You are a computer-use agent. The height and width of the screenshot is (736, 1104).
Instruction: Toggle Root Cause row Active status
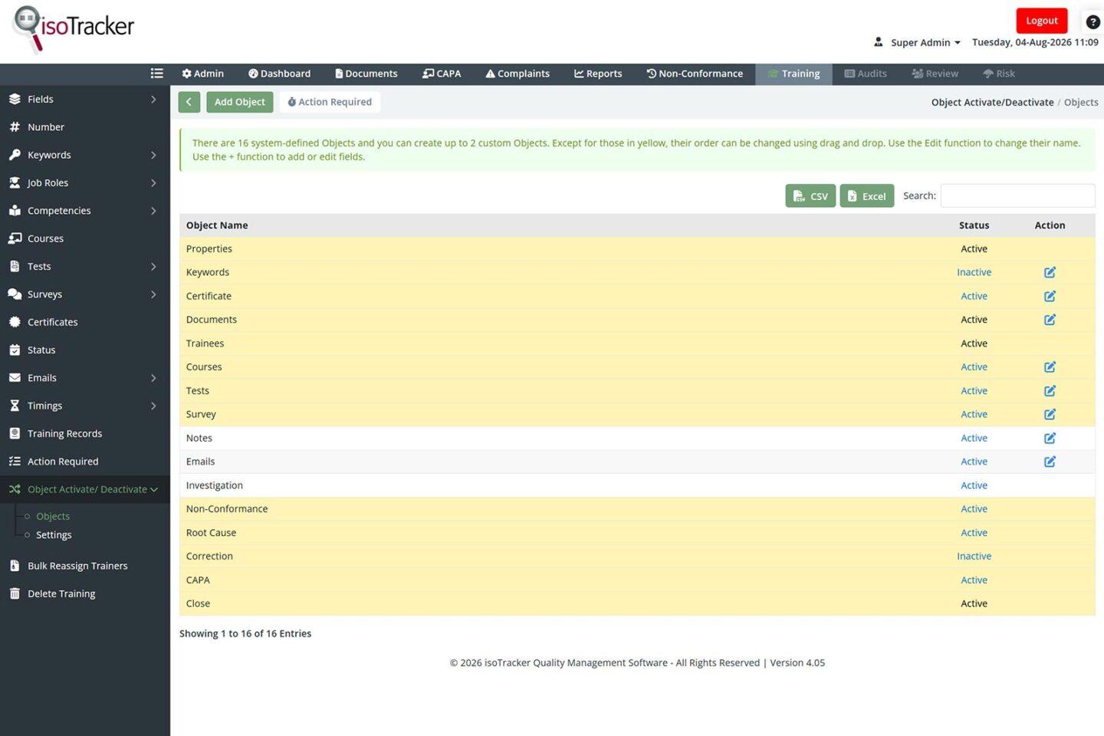point(974,533)
